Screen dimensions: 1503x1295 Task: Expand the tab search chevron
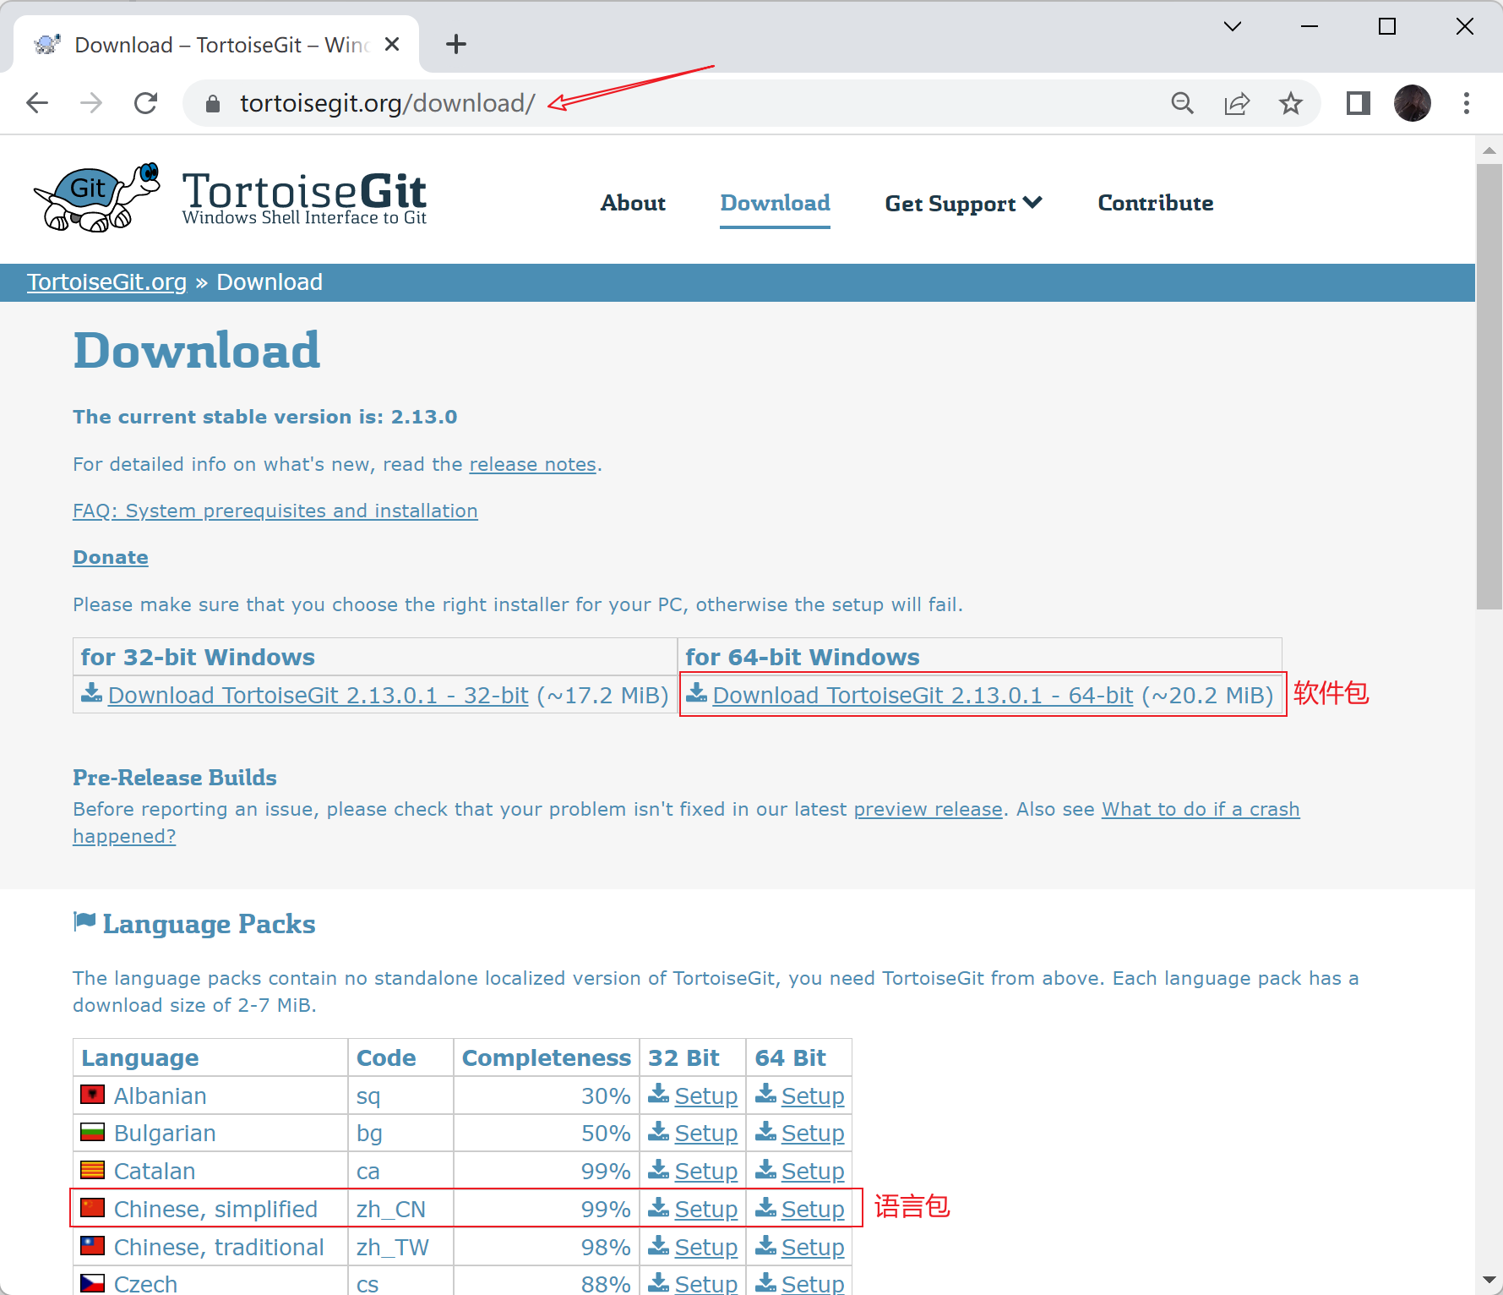[1232, 27]
